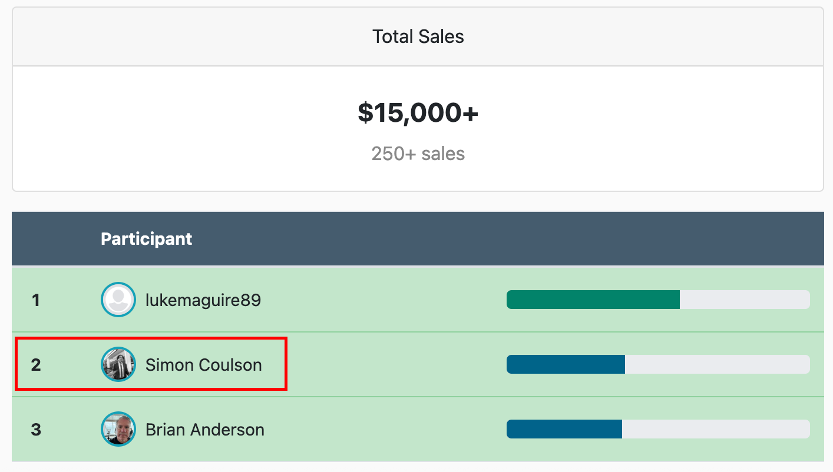Click the Total Sales card header
This screenshot has height=472, width=833.
click(418, 36)
